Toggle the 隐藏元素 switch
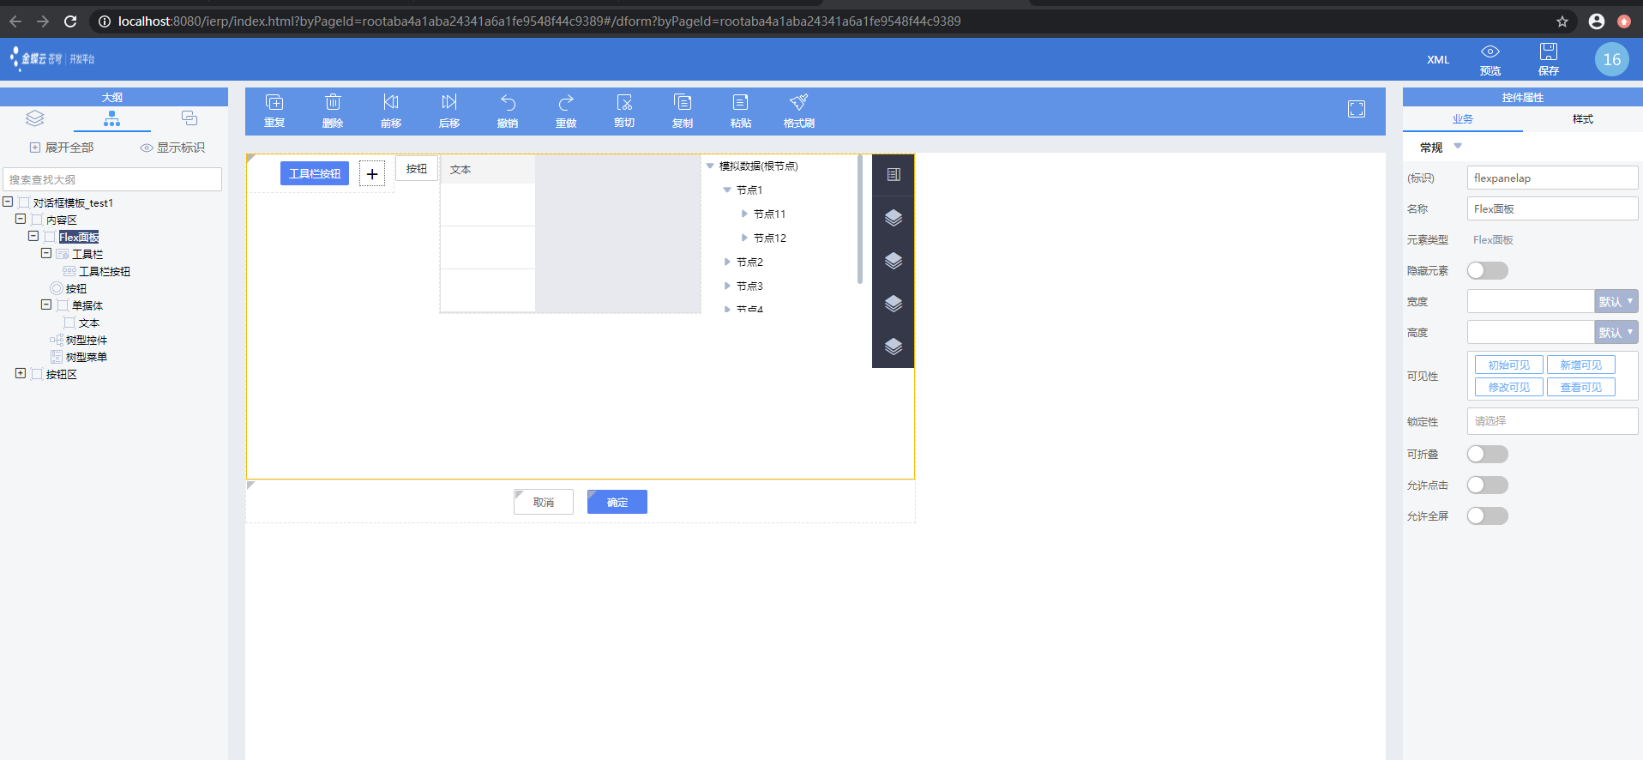Screen dimensions: 1643x760 click(1487, 271)
